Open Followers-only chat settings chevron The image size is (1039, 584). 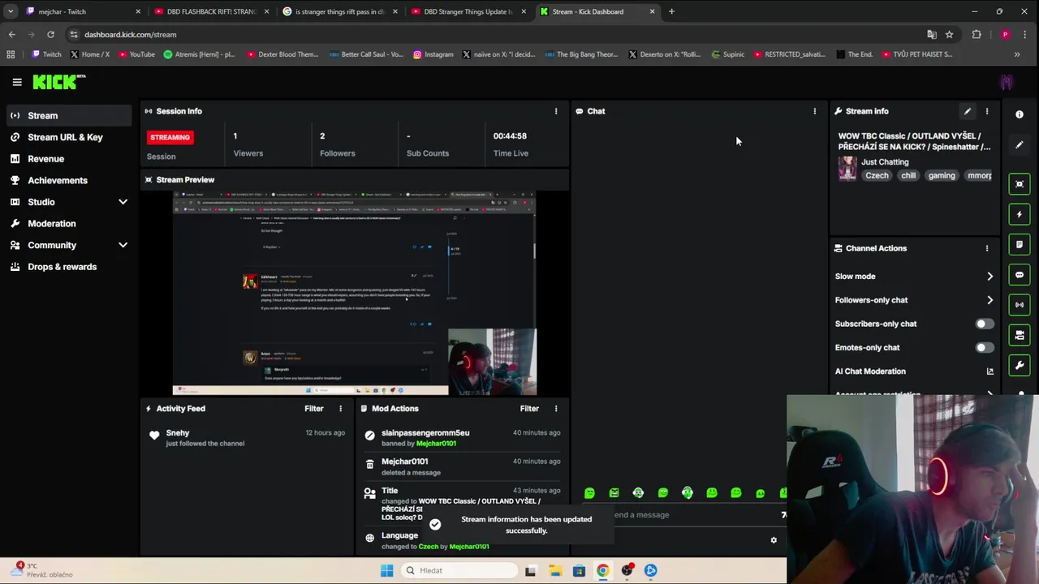click(989, 300)
